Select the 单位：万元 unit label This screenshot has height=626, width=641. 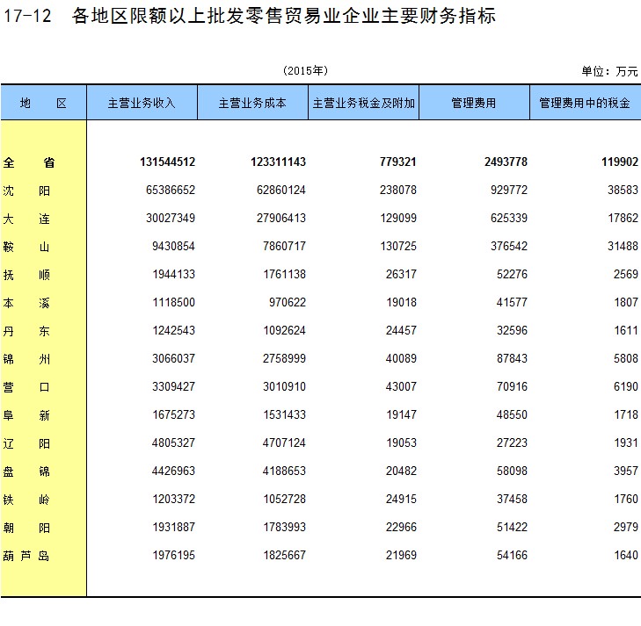click(609, 71)
